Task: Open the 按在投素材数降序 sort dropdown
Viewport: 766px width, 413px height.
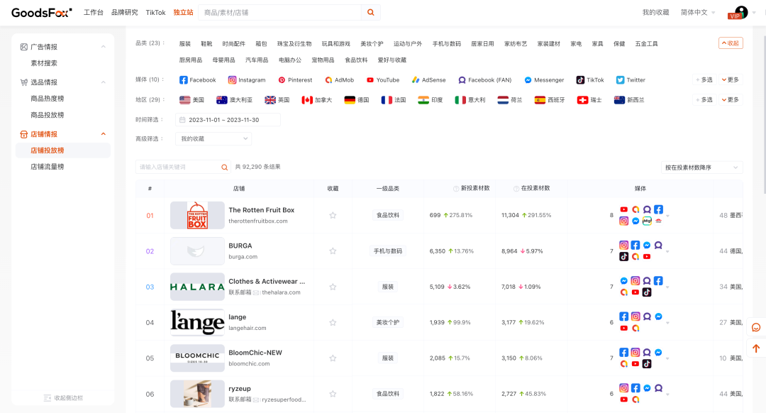Action: (x=701, y=167)
